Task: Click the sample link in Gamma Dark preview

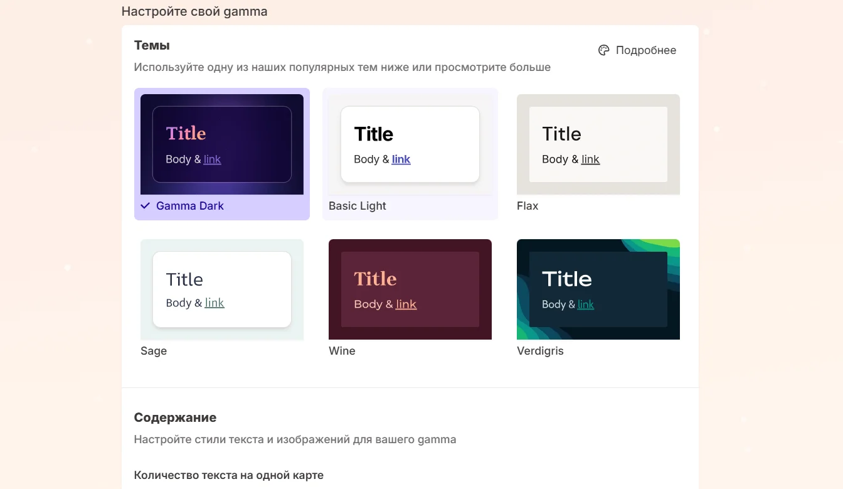Action: pos(212,159)
